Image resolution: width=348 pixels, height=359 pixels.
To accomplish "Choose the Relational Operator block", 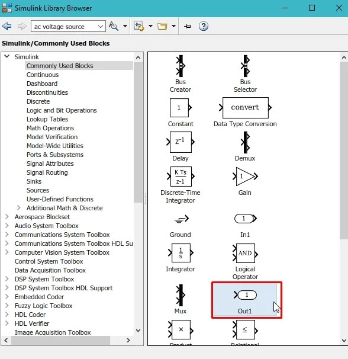I will (x=245, y=329).
